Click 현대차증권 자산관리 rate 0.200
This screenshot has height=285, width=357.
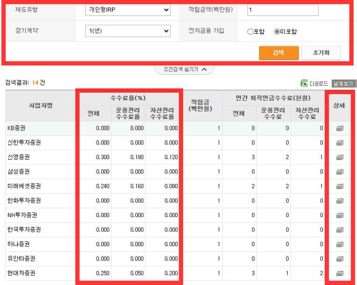point(171,274)
